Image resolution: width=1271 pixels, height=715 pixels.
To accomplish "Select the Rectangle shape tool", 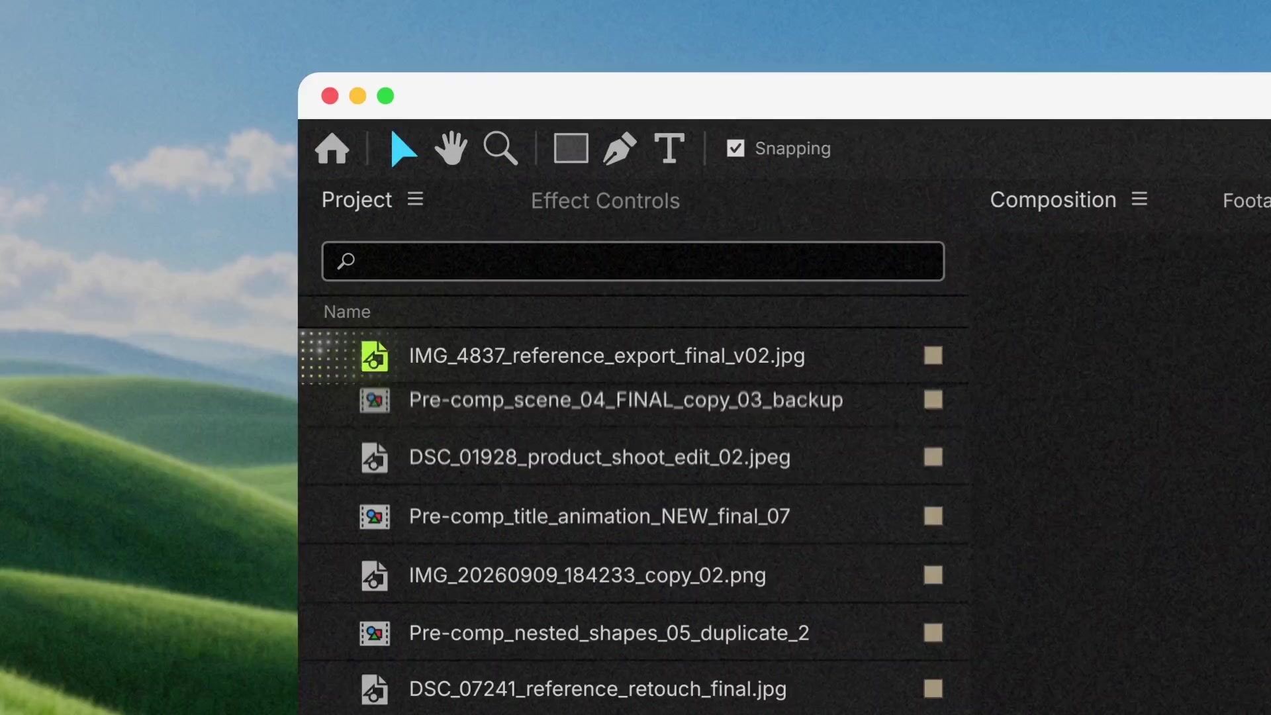I will tap(571, 148).
